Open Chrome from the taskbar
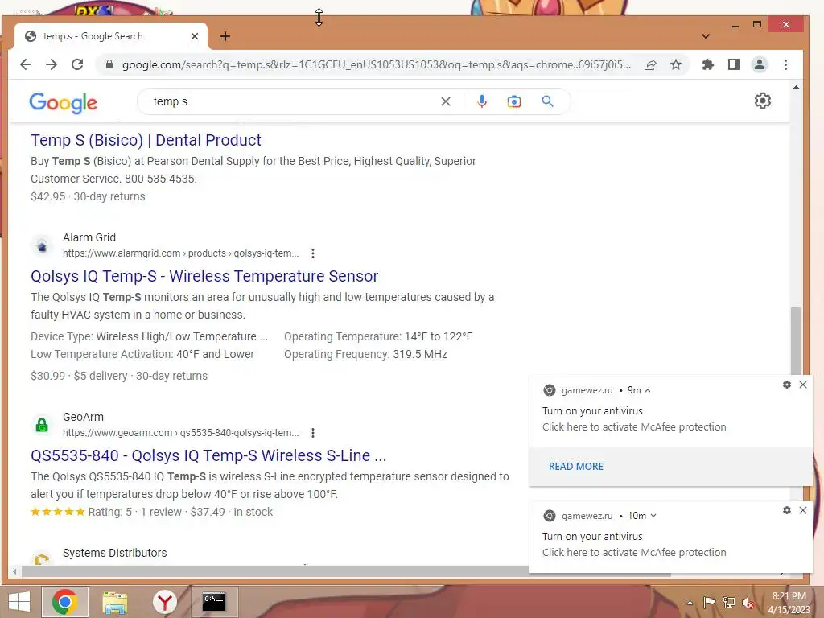This screenshot has width=824, height=618. tap(65, 602)
